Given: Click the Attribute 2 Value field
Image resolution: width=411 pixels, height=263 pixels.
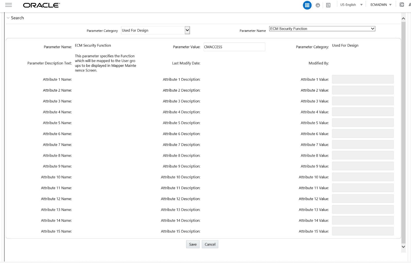Looking at the screenshot, I should tap(363, 90).
